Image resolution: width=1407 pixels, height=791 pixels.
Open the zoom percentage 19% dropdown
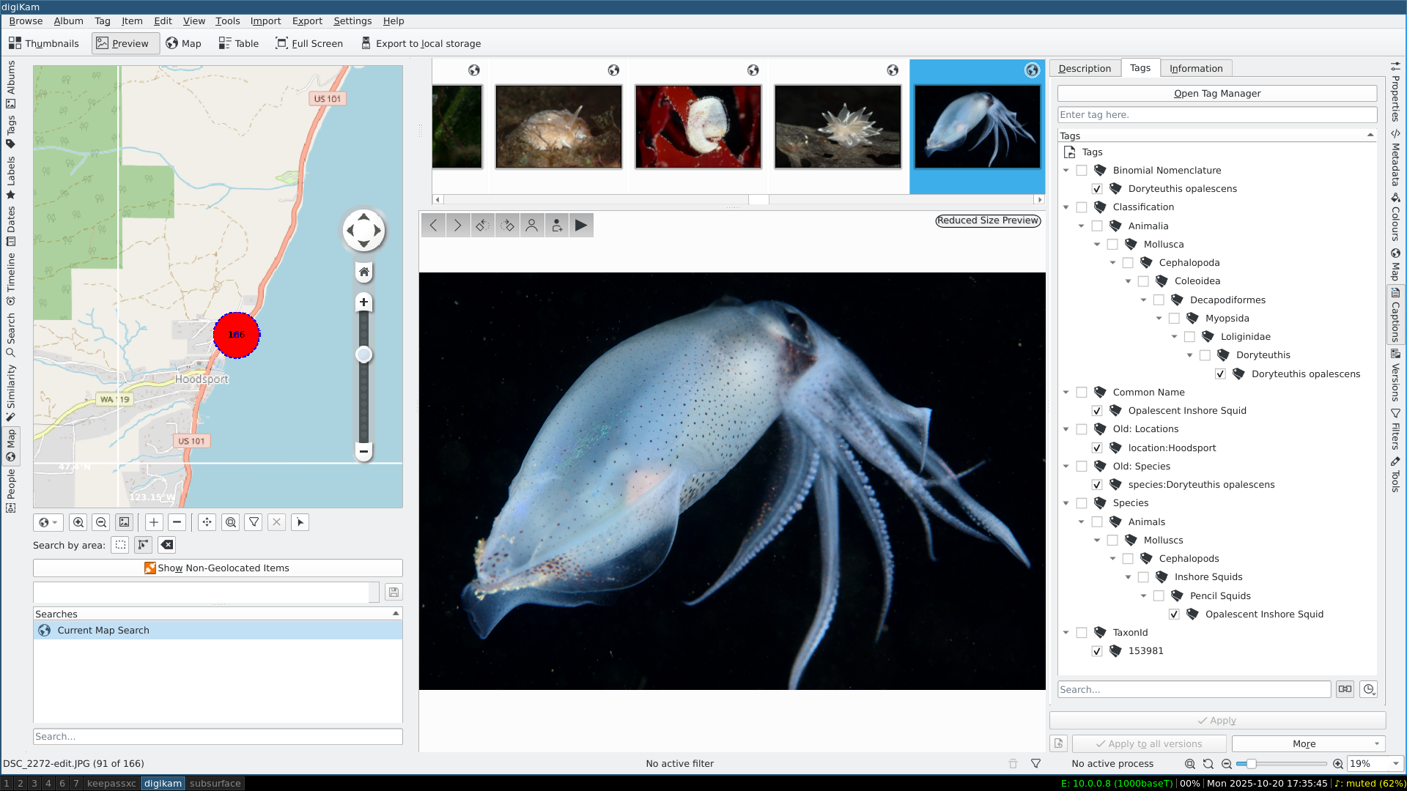[x=1395, y=764]
